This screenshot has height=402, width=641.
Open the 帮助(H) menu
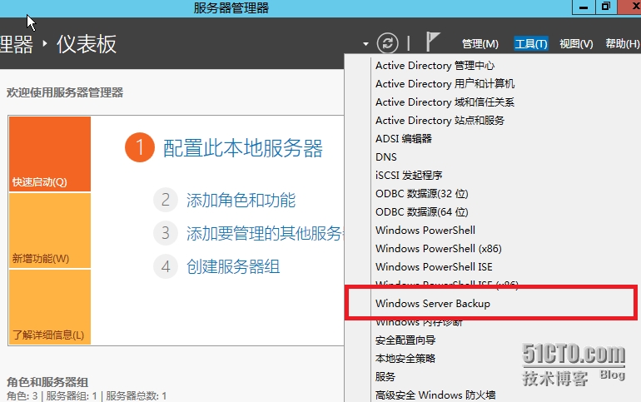pyautogui.click(x=622, y=44)
